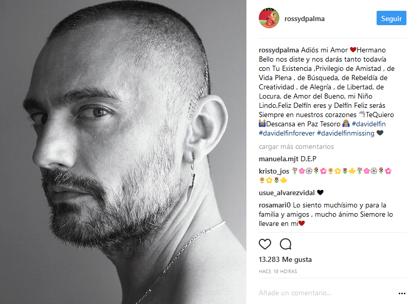This screenshot has width=409, height=304.
Task: Open the three-dots more options menu
Action: coord(402,293)
